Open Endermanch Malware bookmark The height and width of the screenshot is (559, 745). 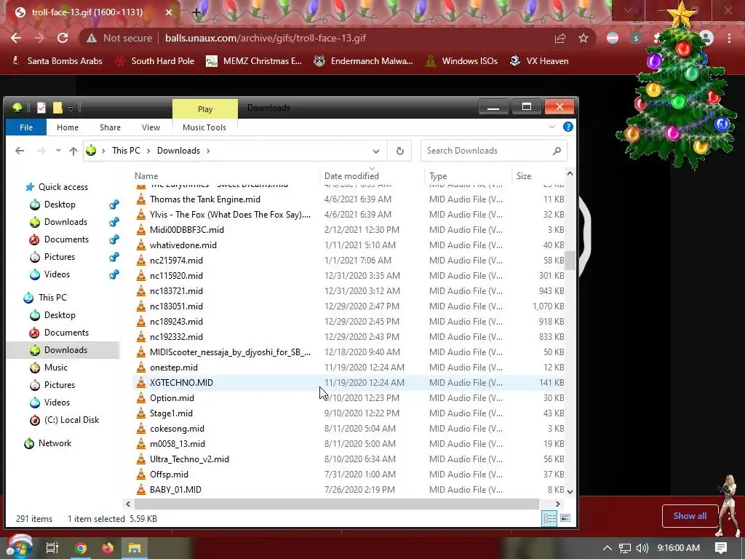pos(364,61)
